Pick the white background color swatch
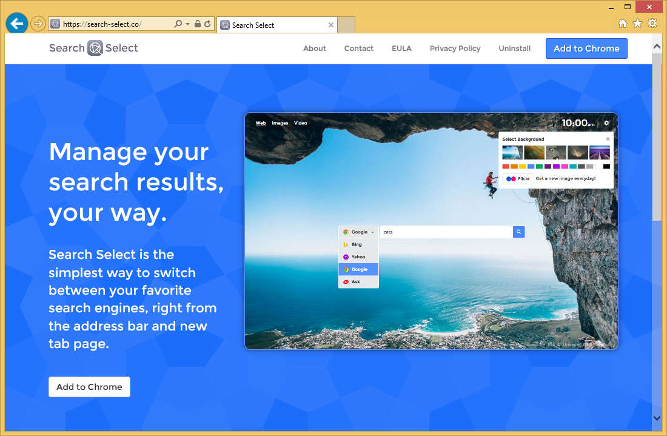The height and width of the screenshot is (436, 667). 598,166
